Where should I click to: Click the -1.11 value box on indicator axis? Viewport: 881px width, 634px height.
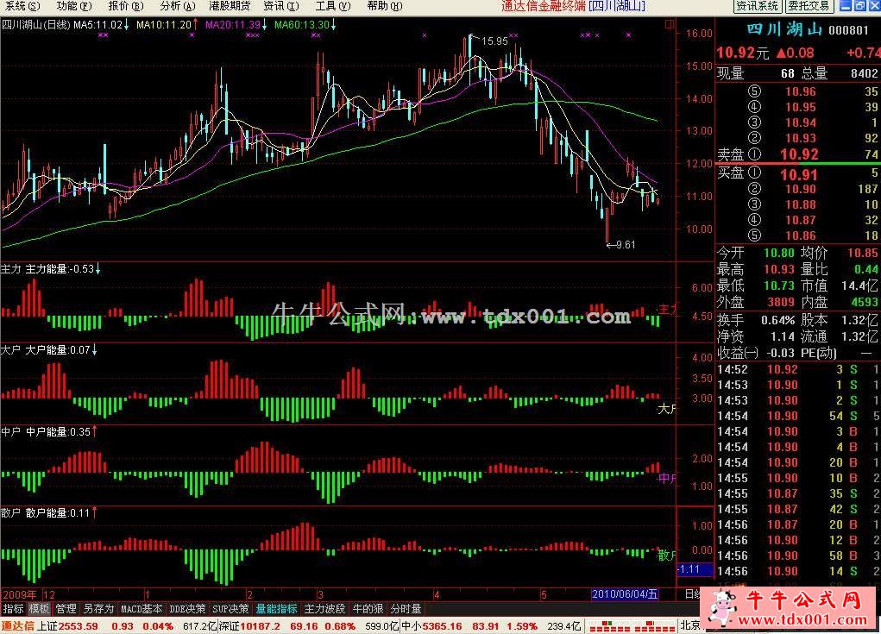click(x=695, y=569)
